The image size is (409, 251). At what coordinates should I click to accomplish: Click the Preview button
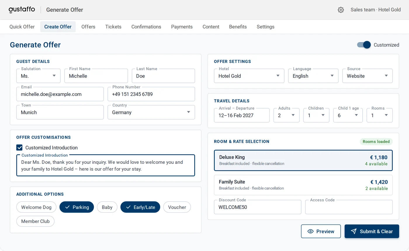coord(321,231)
